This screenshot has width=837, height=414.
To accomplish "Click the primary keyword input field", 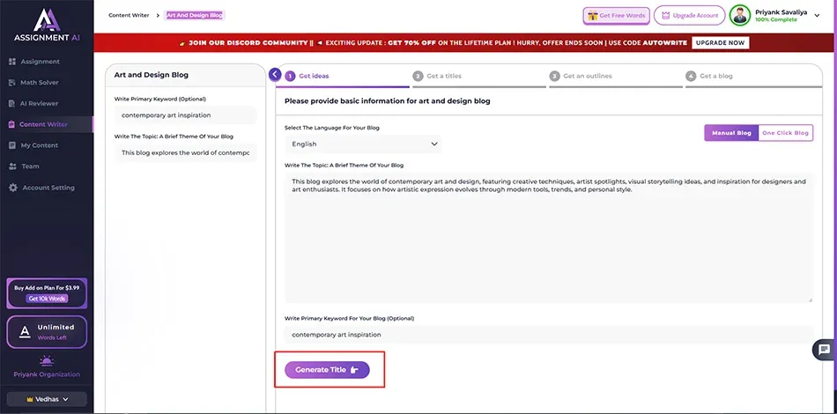I will coord(546,335).
